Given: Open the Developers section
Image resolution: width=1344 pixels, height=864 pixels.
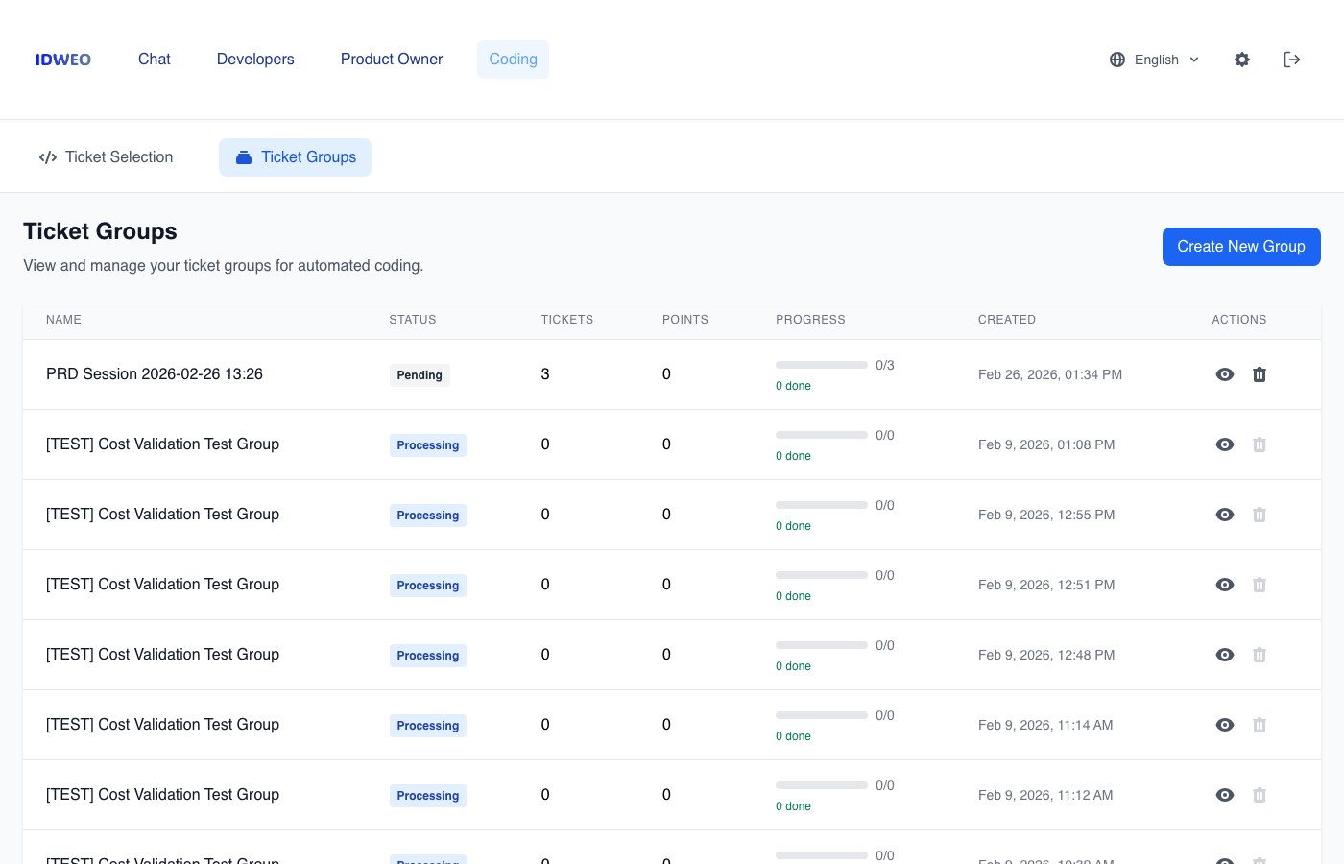Looking at the screenshot, I should point(255,60).
